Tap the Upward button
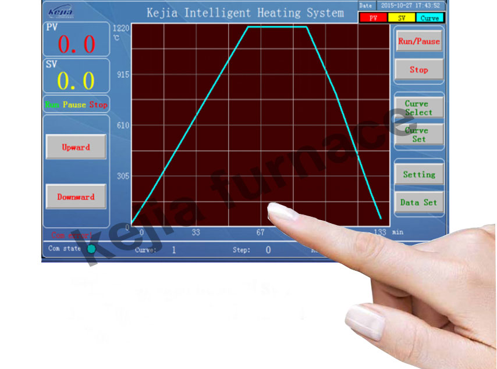Image resolution: width=497 pixels, height=369 pixels. tap(76, 147)
